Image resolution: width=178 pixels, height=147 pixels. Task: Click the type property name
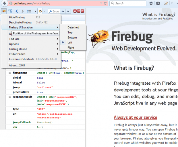pyautogui.click(x=16, y=109)
